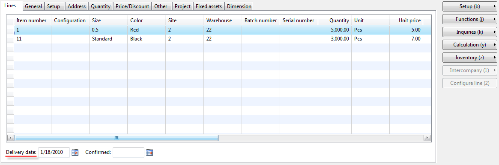Click the Item number cell showing 11
499x165 pixels.
[33, 39]
